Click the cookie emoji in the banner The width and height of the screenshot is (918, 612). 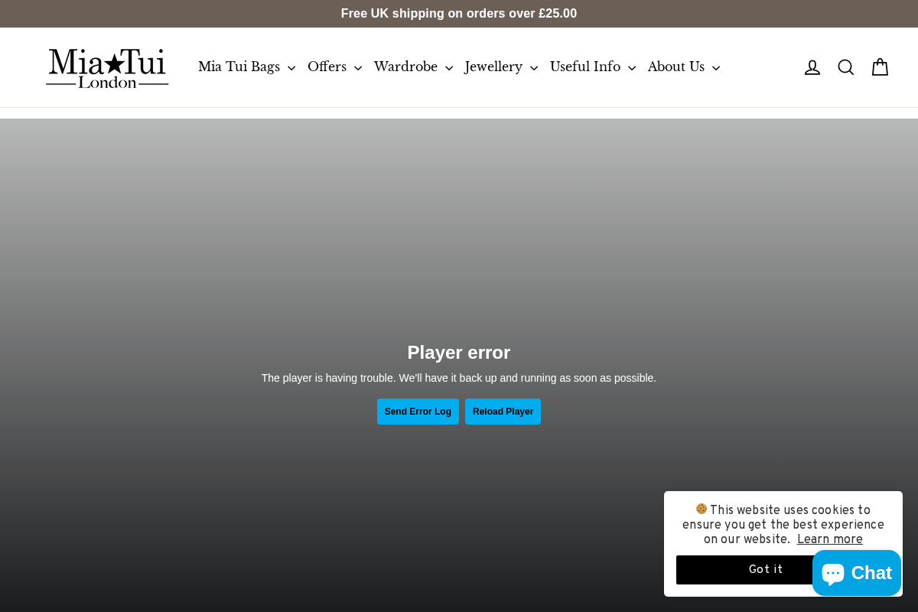click(x=702, y=509)
